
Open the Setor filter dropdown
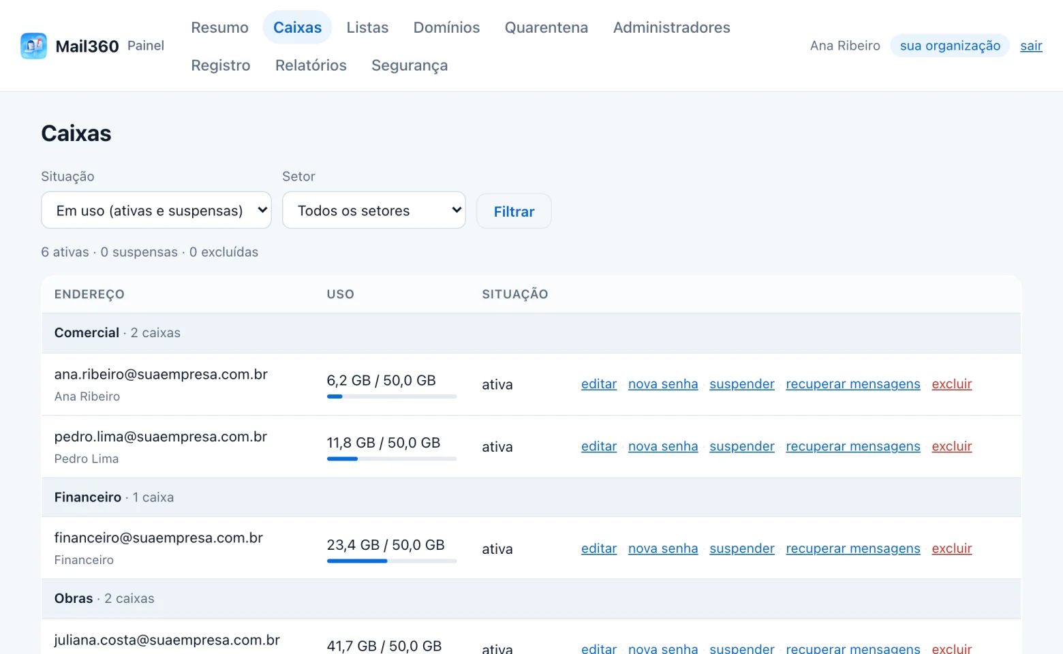tap(374, 210)
